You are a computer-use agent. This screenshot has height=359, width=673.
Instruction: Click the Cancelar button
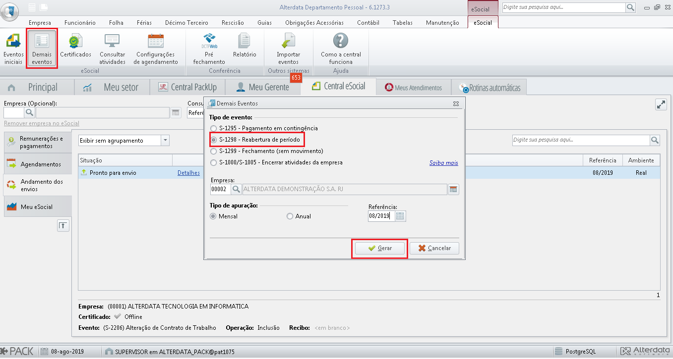pyautogui.click(x=434, y=248)
